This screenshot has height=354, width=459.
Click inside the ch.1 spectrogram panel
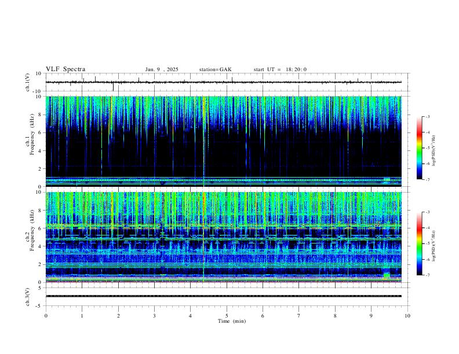(x=223, y=141)
